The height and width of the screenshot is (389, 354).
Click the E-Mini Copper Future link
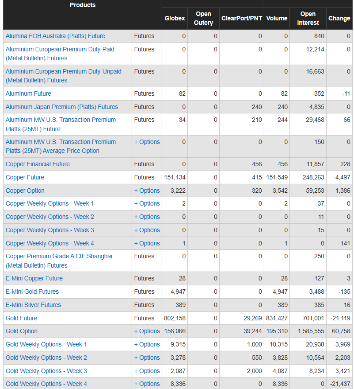(x=34, y=278)
